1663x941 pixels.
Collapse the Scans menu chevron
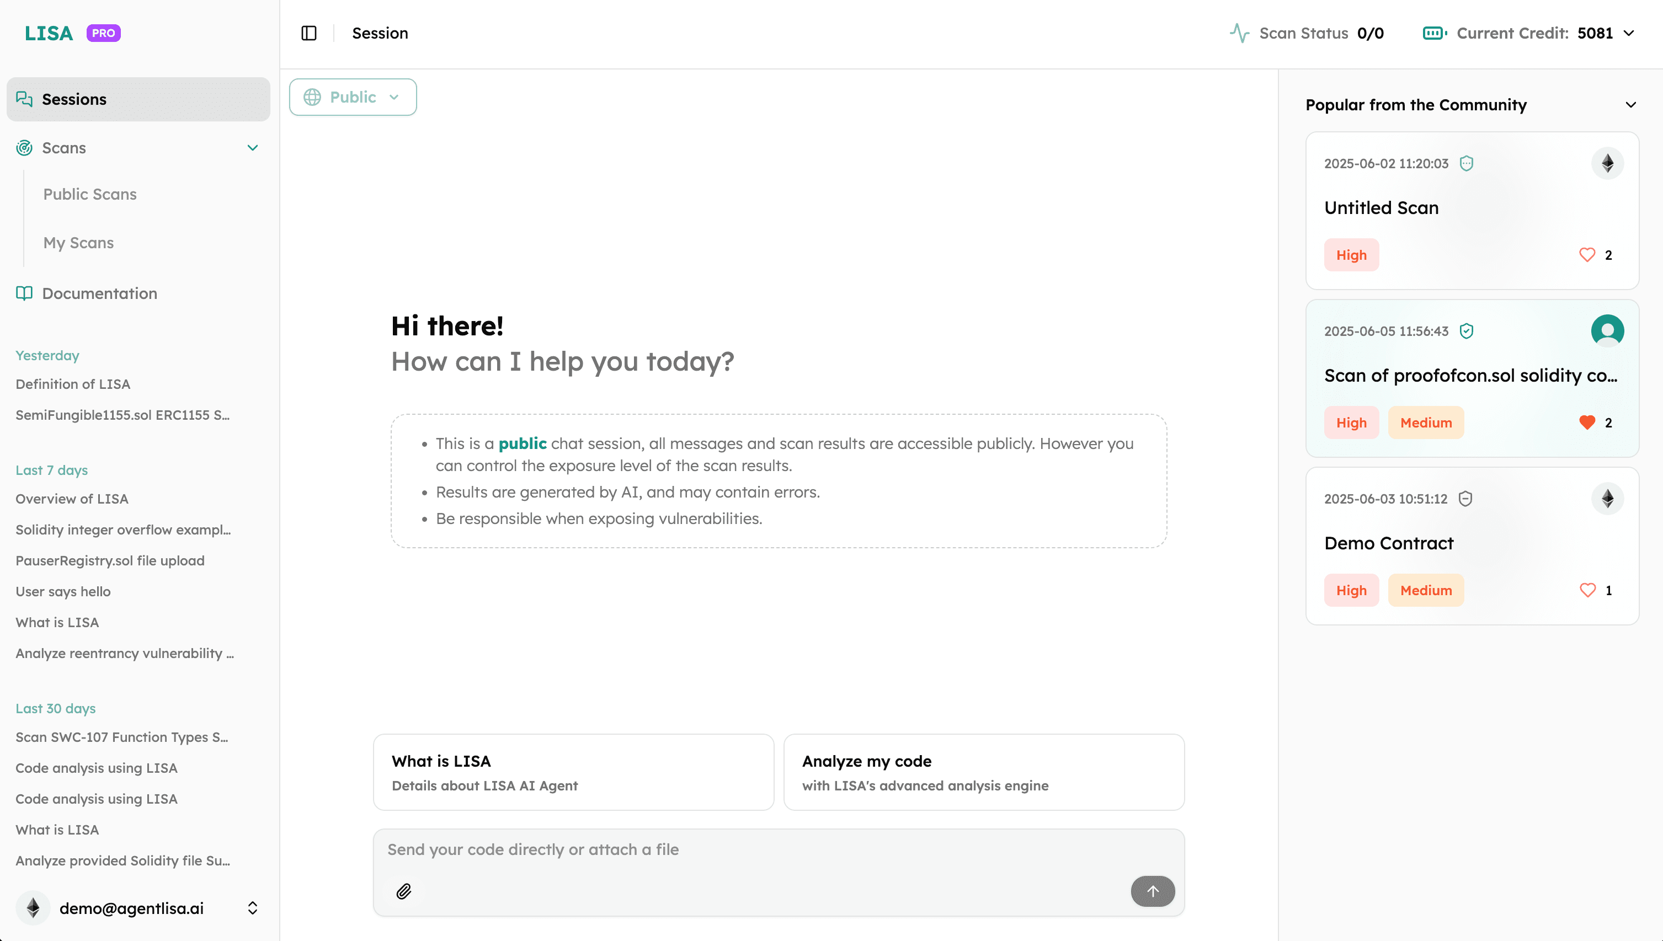pos(253,148)
